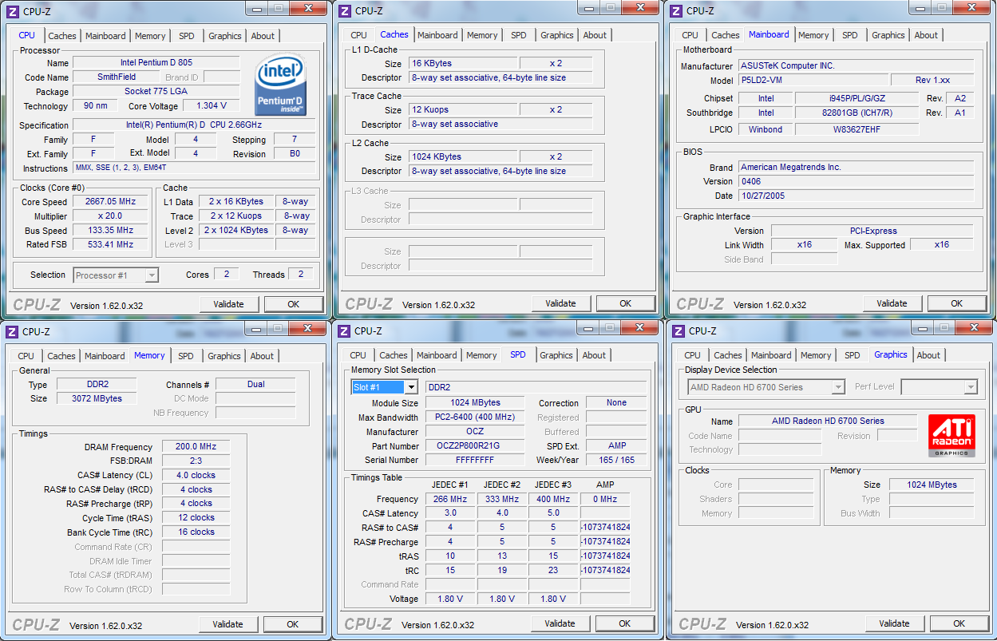
Task: Click OK in the Graphics window
Action: 959,623
